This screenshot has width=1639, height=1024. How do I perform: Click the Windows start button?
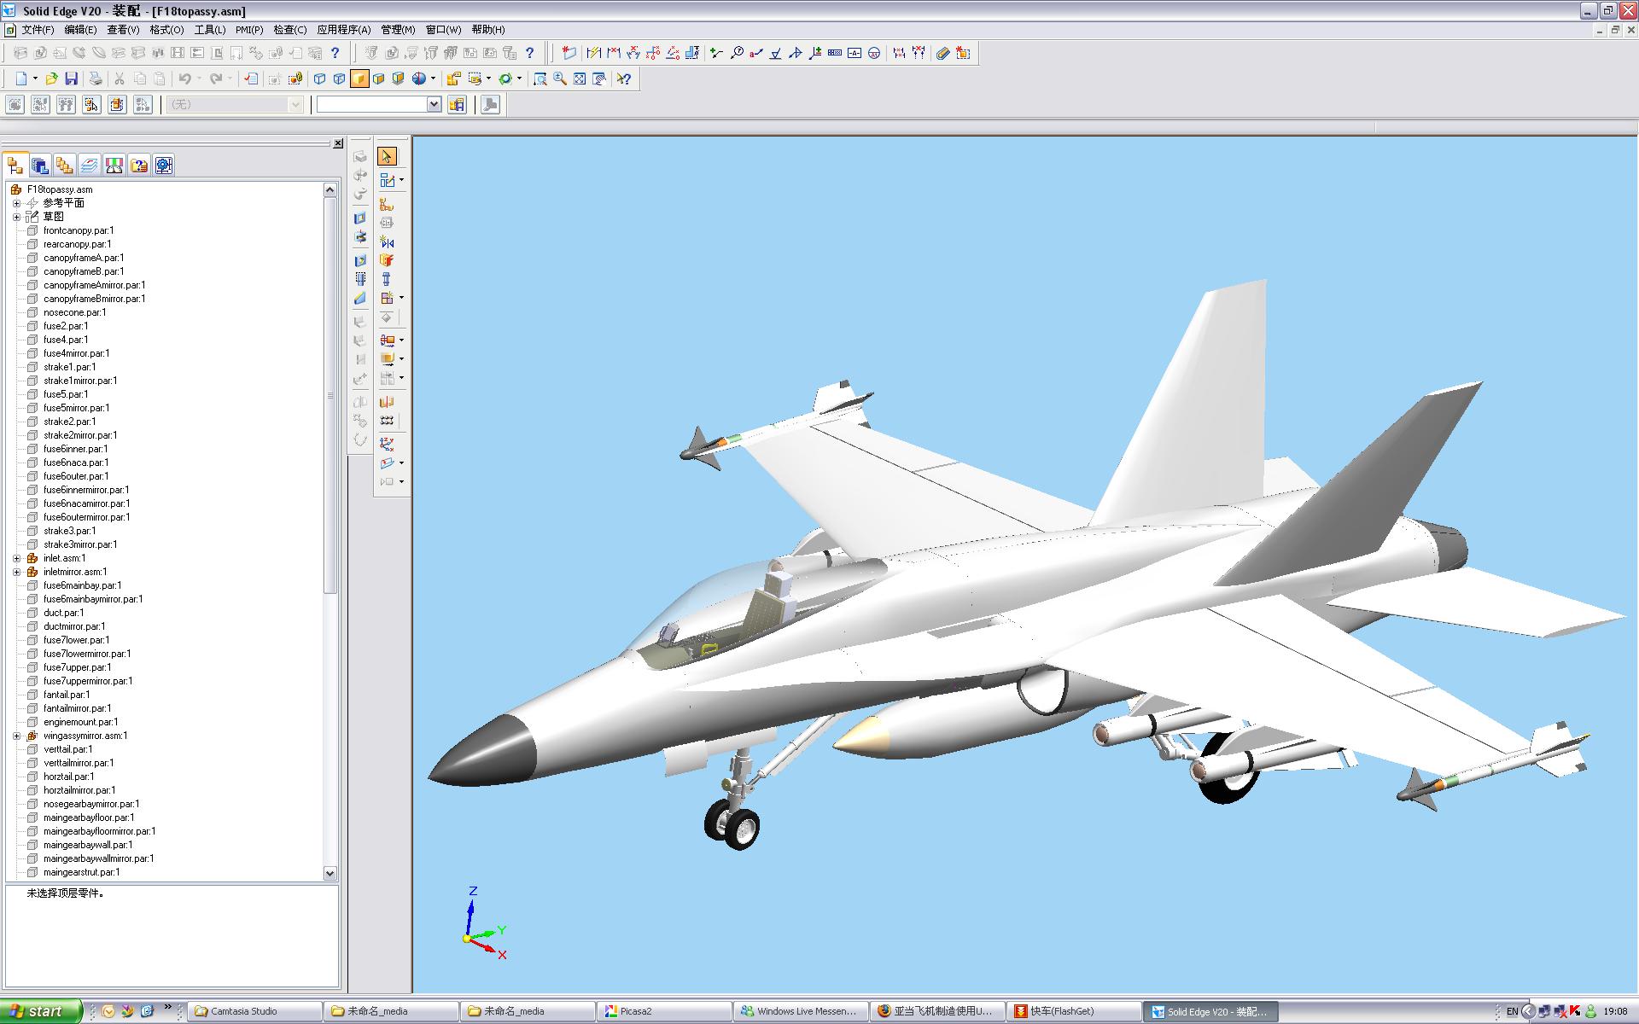[41, 1011]
